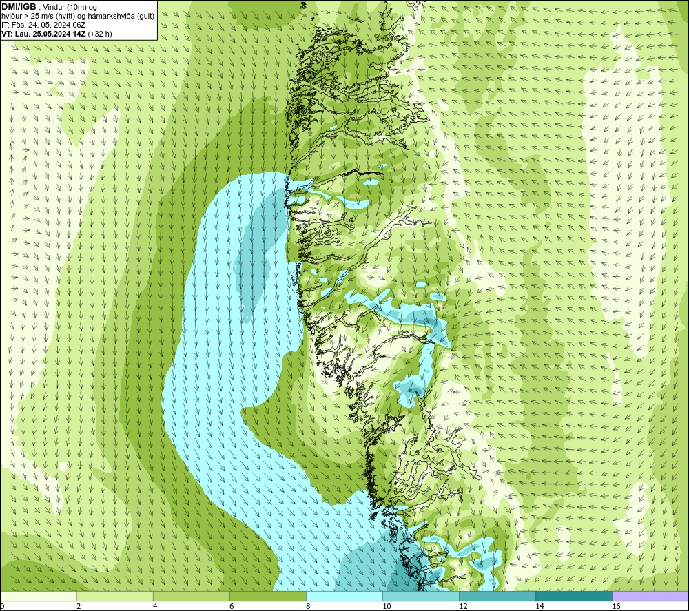Click the initial time "IT: Fös. 24. 05. 2024 06Z"
The height and width of the screenshot is (611, 689).
(43, 25)
